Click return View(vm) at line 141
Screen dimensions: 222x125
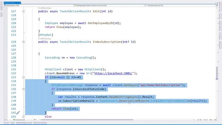[x=65, y=109]
